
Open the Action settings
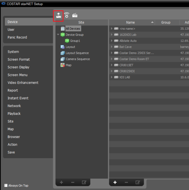pos(12,144)
